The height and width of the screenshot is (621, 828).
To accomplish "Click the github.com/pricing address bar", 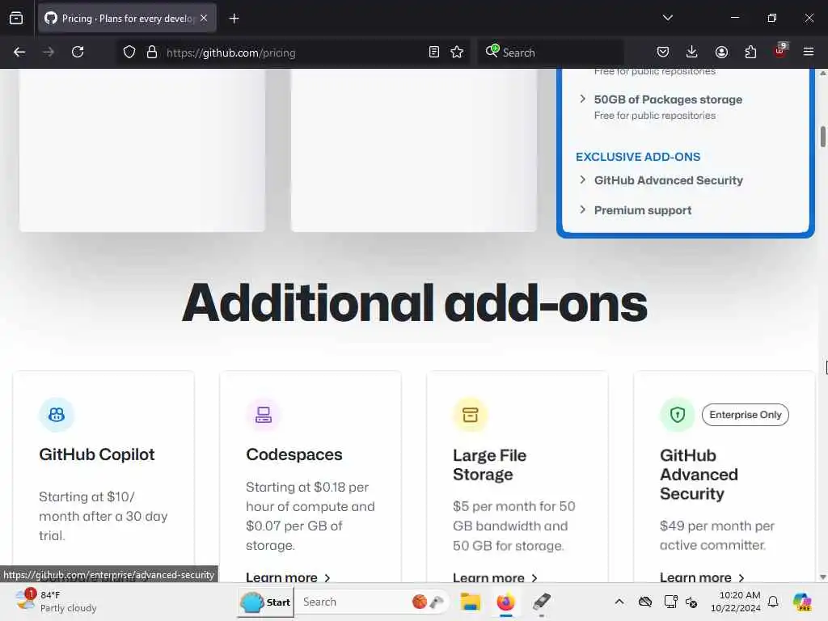I will tap(293, 53).
